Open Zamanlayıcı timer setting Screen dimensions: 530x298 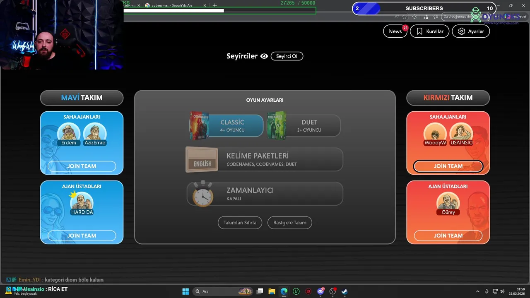[x=265, y=194]
